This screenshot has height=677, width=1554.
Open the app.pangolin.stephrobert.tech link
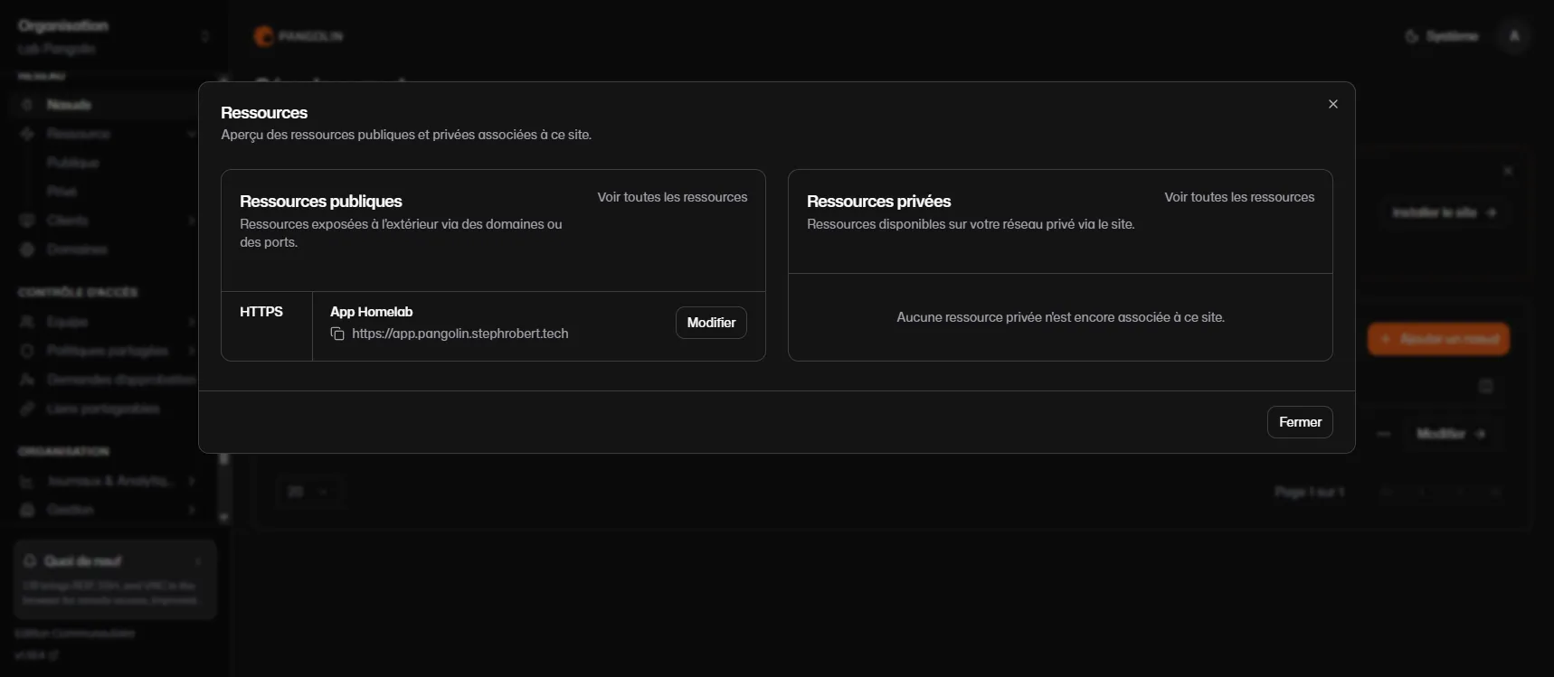[460, 334]
